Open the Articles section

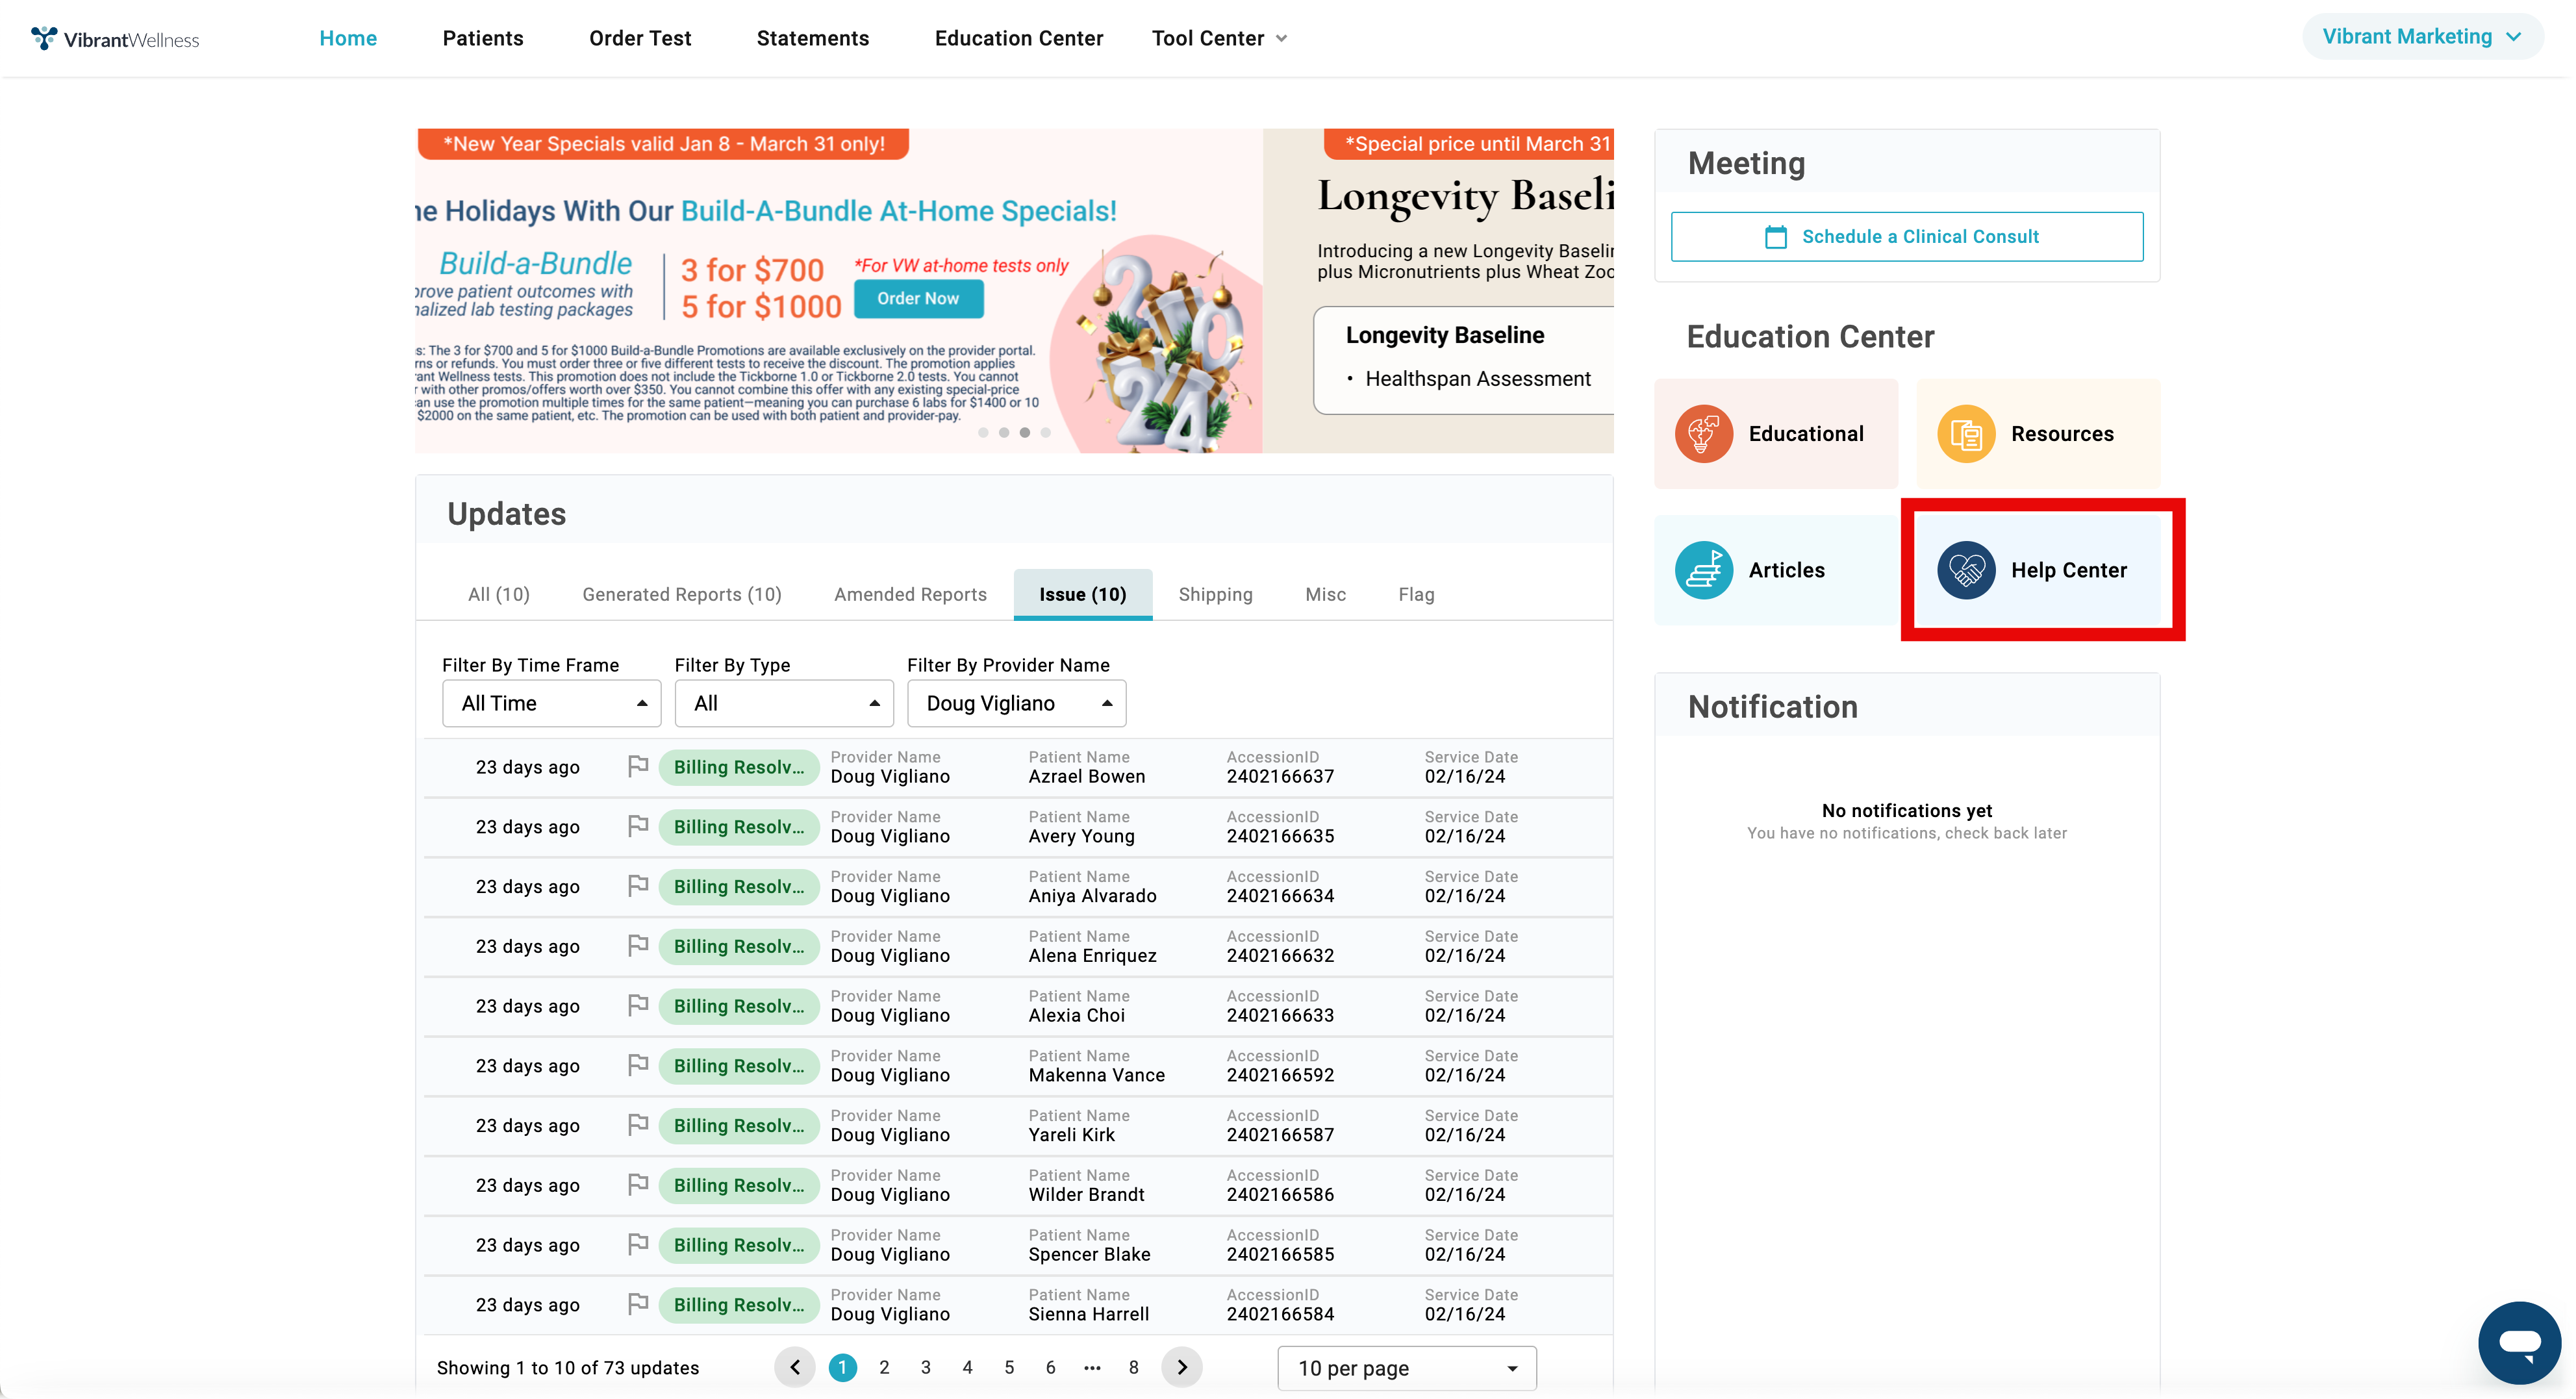[1776, 569]
